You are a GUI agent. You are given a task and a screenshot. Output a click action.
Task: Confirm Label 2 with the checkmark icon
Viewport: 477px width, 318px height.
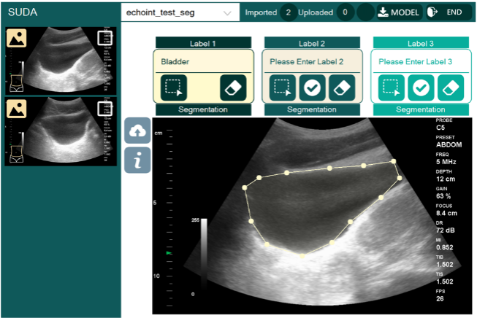coord(312,88)
